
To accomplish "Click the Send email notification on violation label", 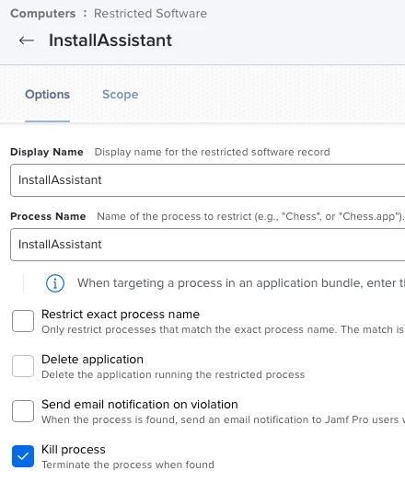I will click(140, 404).
